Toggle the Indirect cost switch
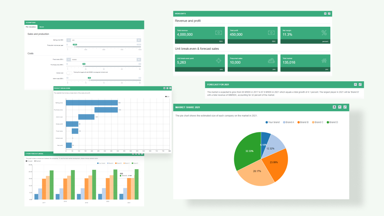 point(69,73)
